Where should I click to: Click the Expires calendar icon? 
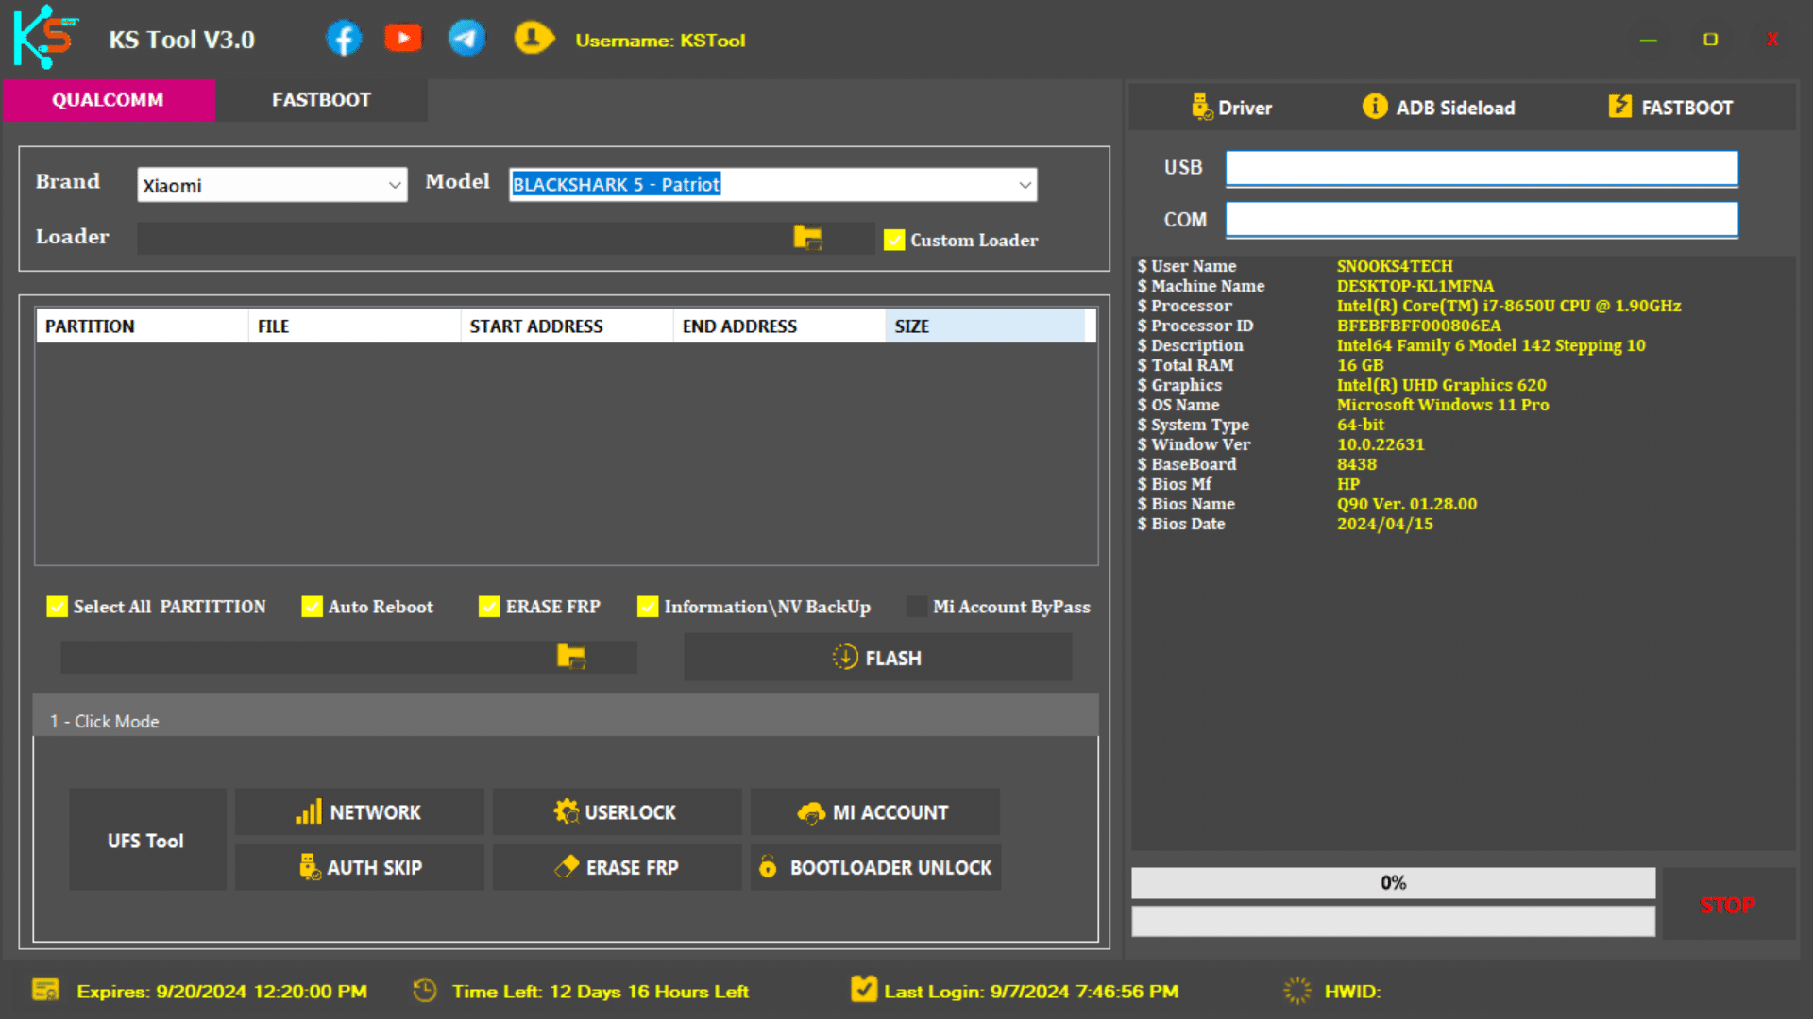coord(45,990)
